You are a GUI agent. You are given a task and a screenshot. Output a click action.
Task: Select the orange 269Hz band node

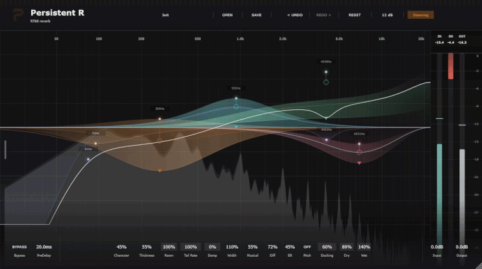pyautogui.click(x=160, y=119)
